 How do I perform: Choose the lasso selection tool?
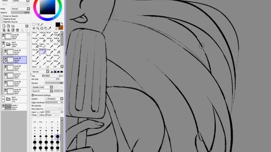point(38,24)
